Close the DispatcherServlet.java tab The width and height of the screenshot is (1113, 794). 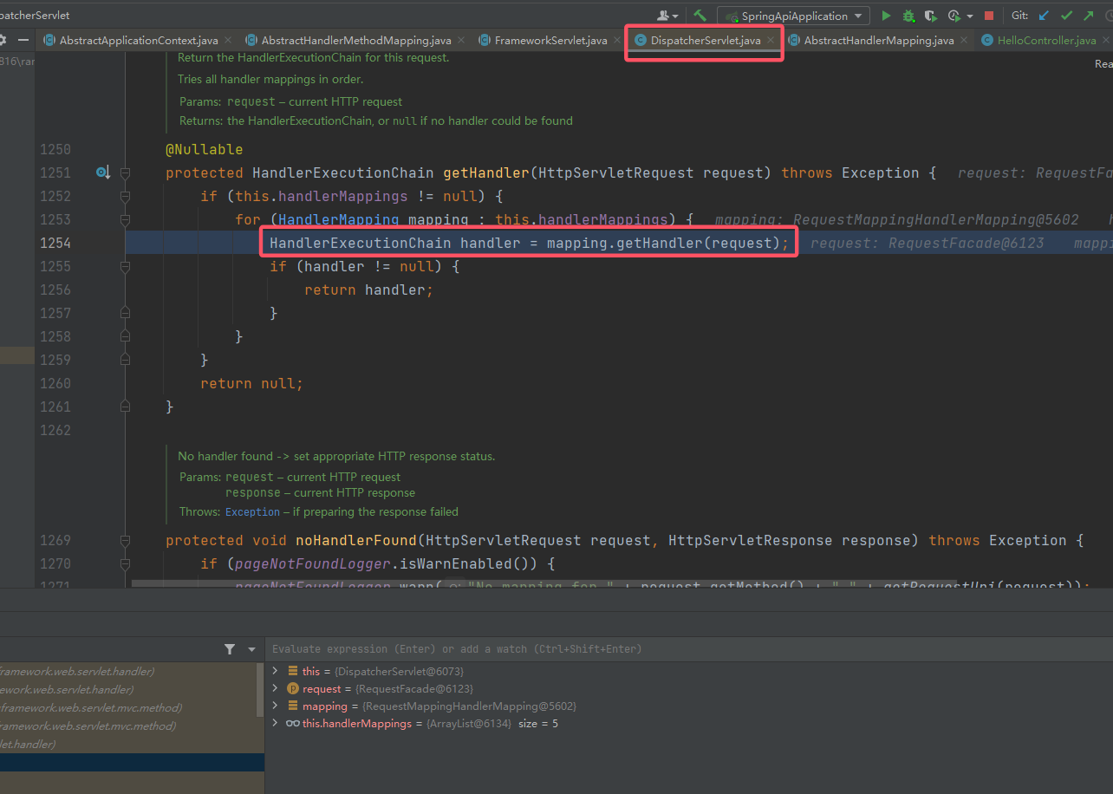[x=771, y=41]
